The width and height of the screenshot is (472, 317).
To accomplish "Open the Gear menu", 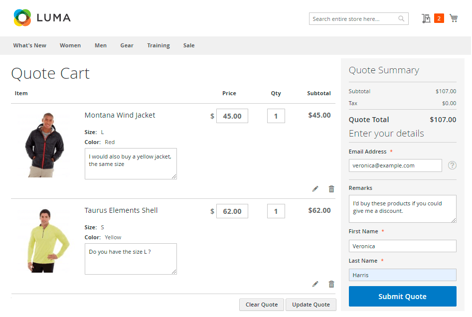I will (x=127, y=45).
